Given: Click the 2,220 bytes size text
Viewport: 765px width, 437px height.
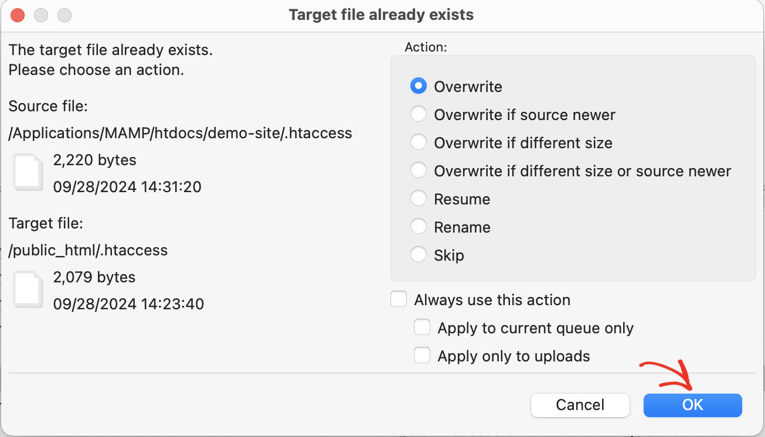Looking at the screenshot, I should [x=94, y=160].
